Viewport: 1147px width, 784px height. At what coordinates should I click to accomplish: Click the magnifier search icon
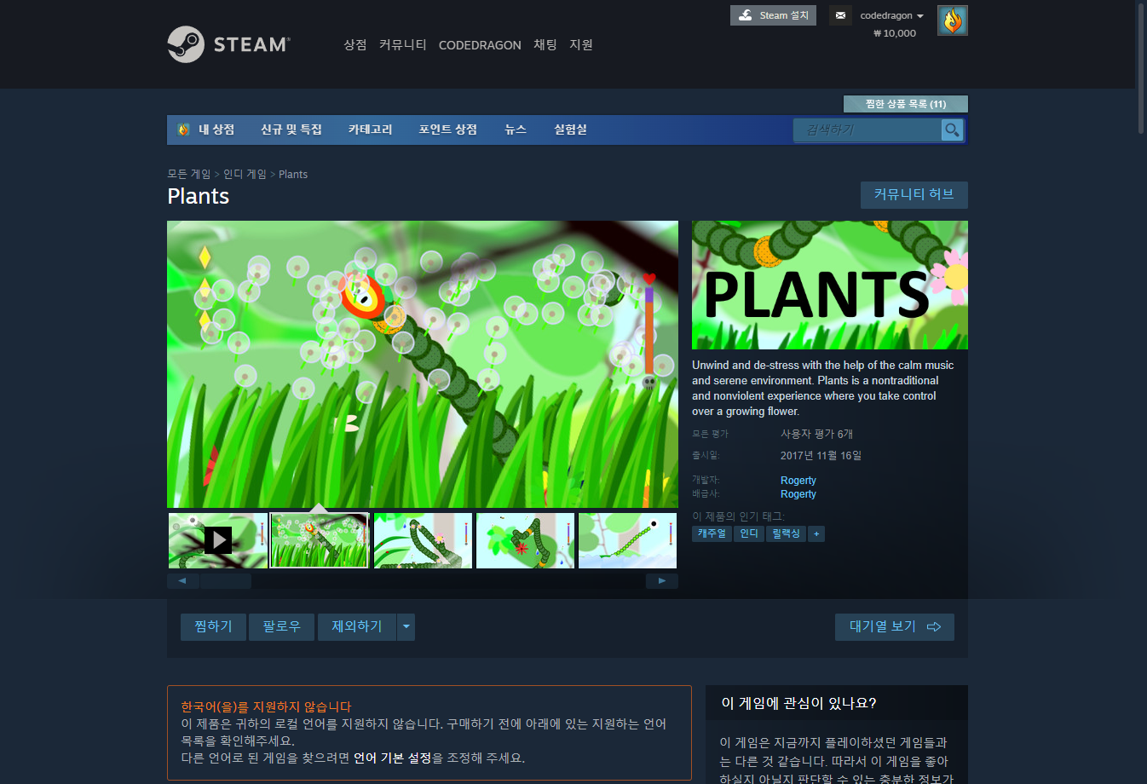coord(952,130)
